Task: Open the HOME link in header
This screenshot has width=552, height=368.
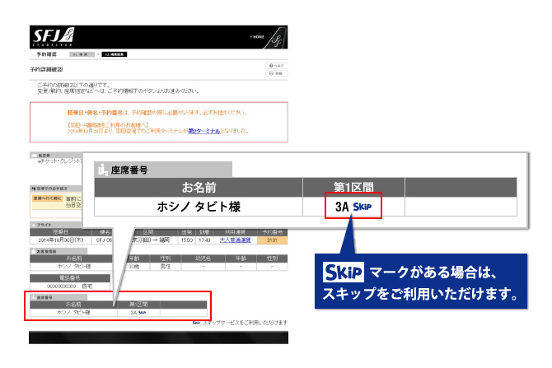Action: [256, 38]
